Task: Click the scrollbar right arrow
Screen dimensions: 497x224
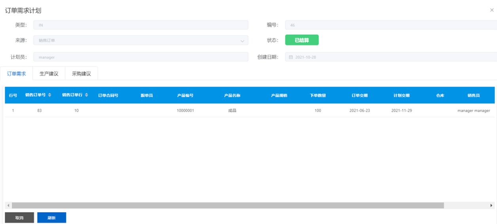Action: point(491,205)
